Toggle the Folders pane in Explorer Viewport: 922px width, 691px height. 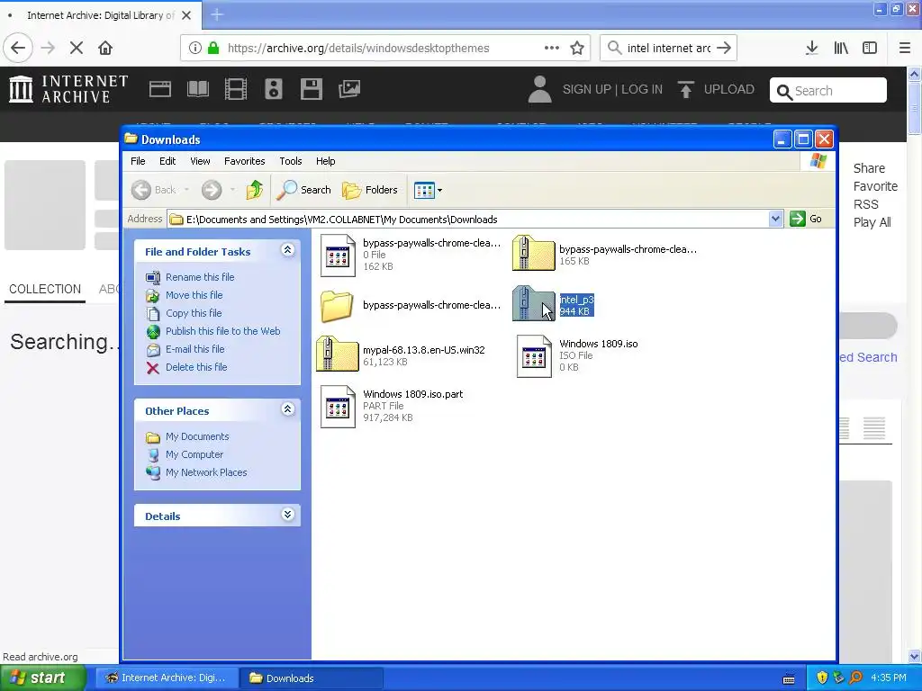370,190
